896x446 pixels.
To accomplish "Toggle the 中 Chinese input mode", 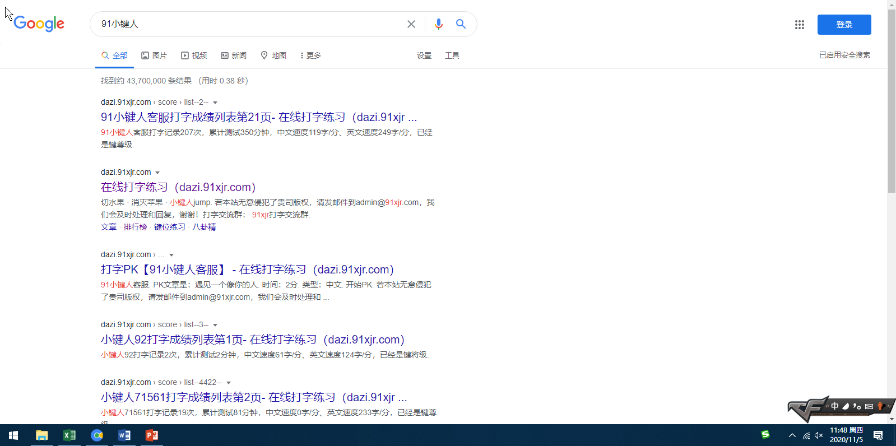I will 835,406.
